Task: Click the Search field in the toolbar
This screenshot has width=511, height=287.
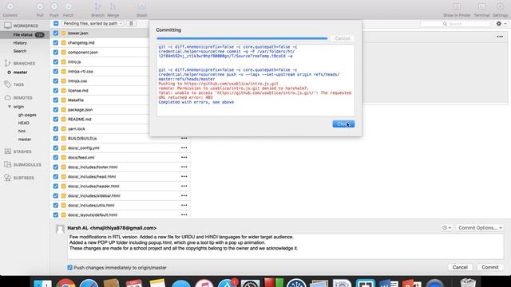Action: point(455,24)
